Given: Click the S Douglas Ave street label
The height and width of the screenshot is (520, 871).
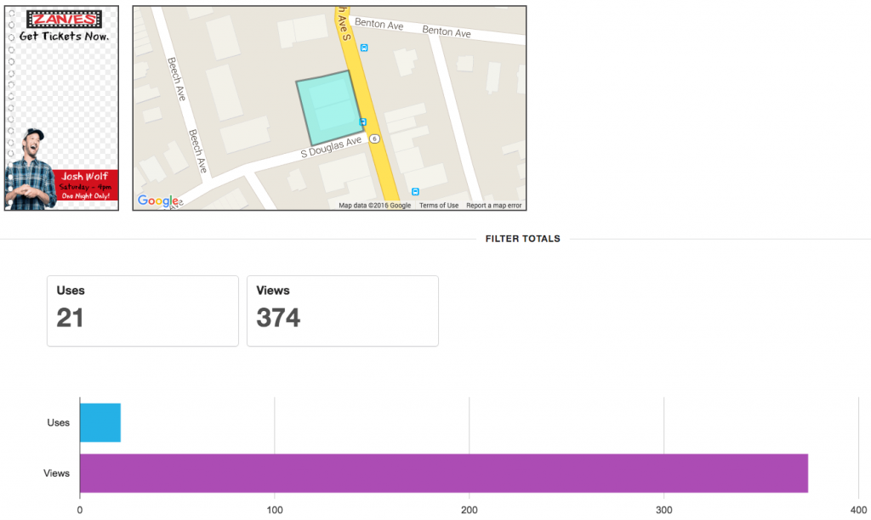Looking at the screenshot, I should click(332, 150).
